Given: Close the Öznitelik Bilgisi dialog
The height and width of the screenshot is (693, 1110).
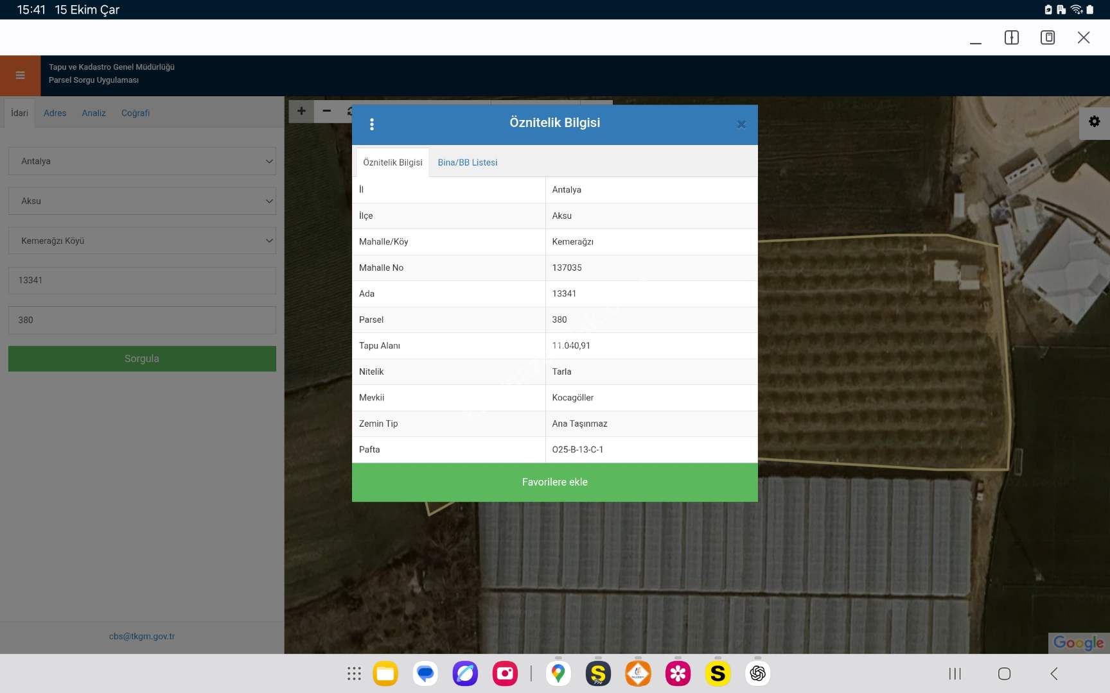Looking at the screenshot, I should tap(741, 124).
